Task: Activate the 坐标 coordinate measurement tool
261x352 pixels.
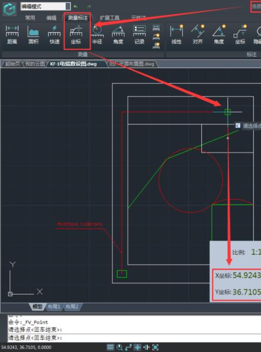Action: pyautogui.click(x=76, y=35)
